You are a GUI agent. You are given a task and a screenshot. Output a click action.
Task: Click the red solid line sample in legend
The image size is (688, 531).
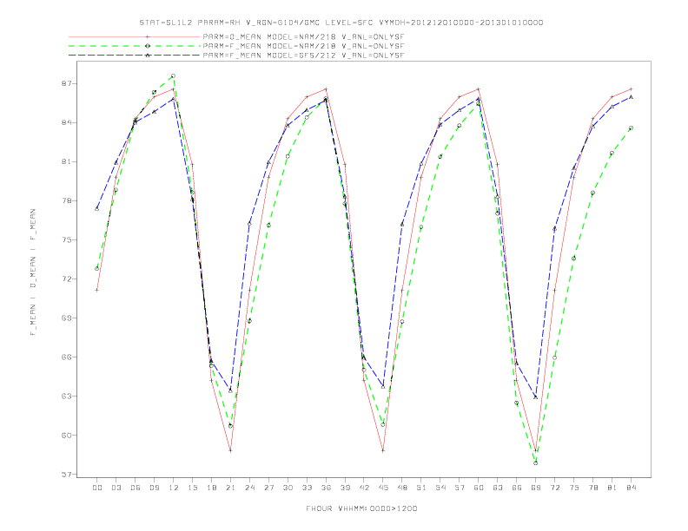click(x=135, y=36)
